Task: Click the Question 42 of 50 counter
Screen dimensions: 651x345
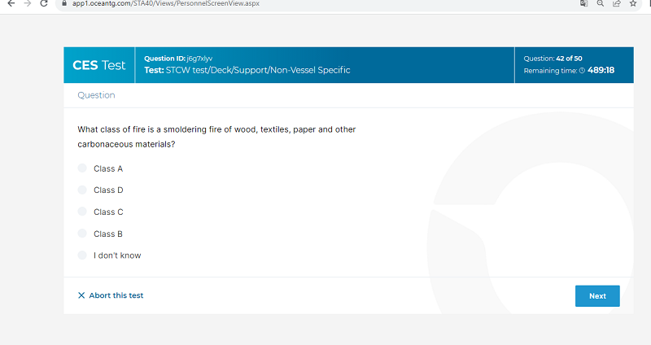Action: pyautogui.click(x=553, y=59)
